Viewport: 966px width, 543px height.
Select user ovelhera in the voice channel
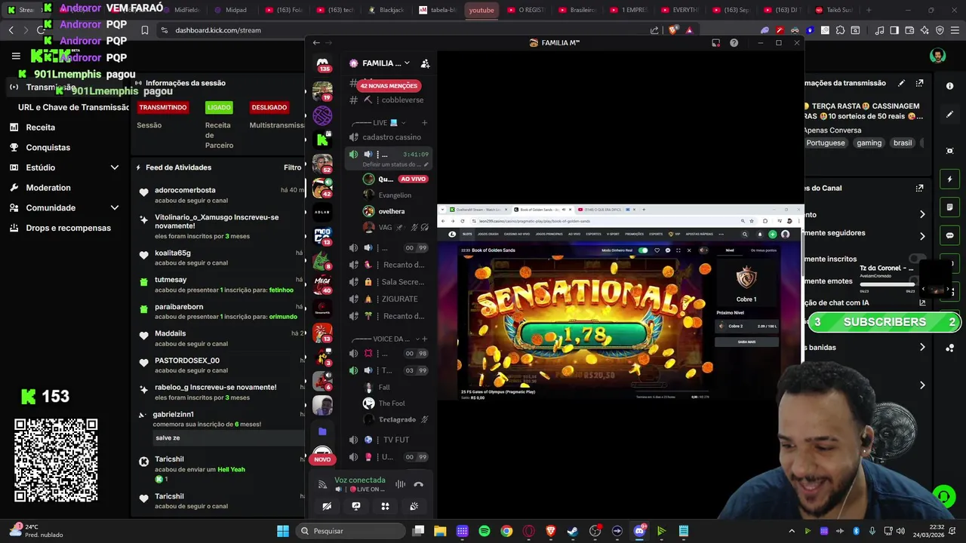(392, 211)
